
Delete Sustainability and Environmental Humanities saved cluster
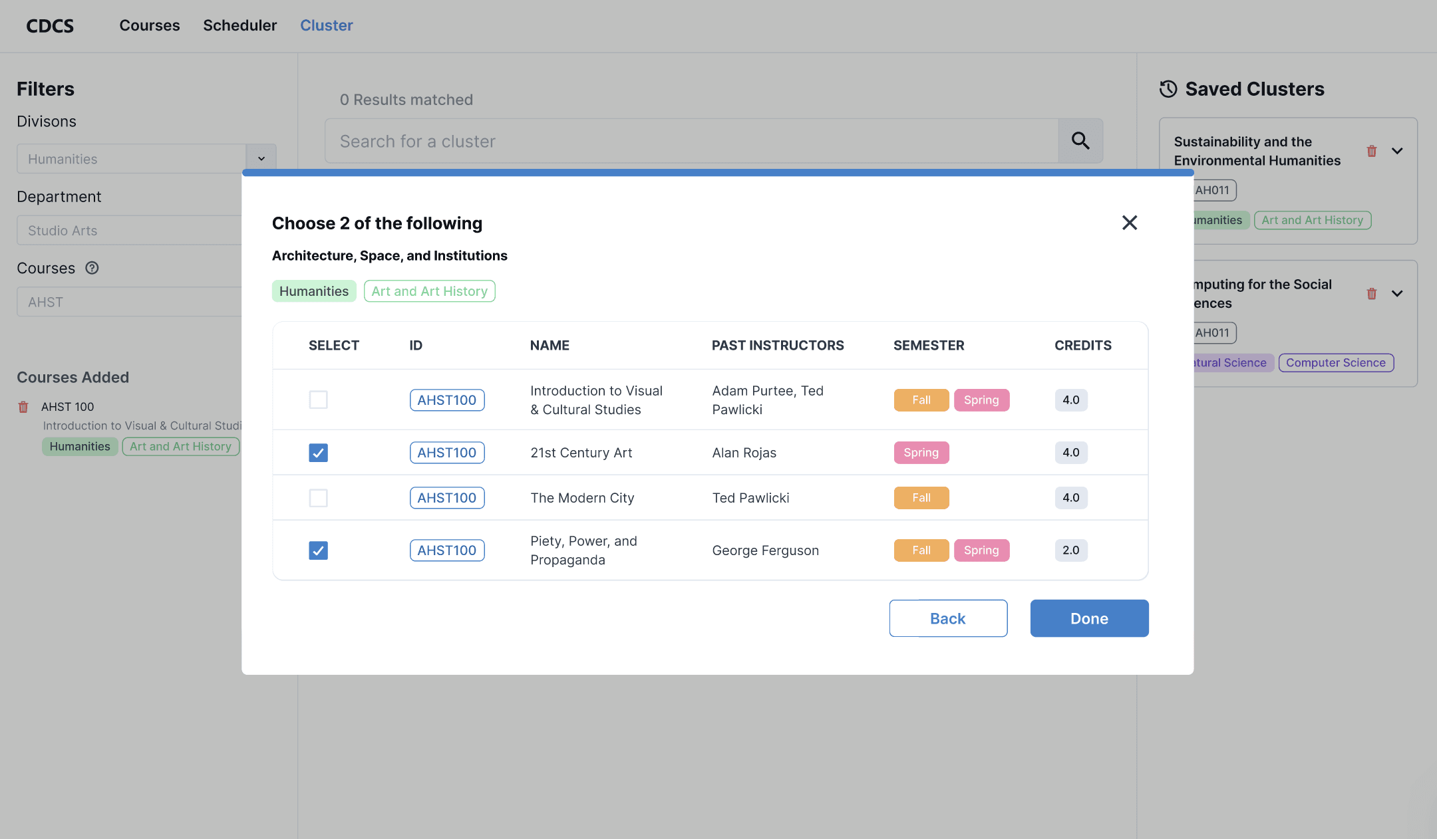tap(1371, 152)
